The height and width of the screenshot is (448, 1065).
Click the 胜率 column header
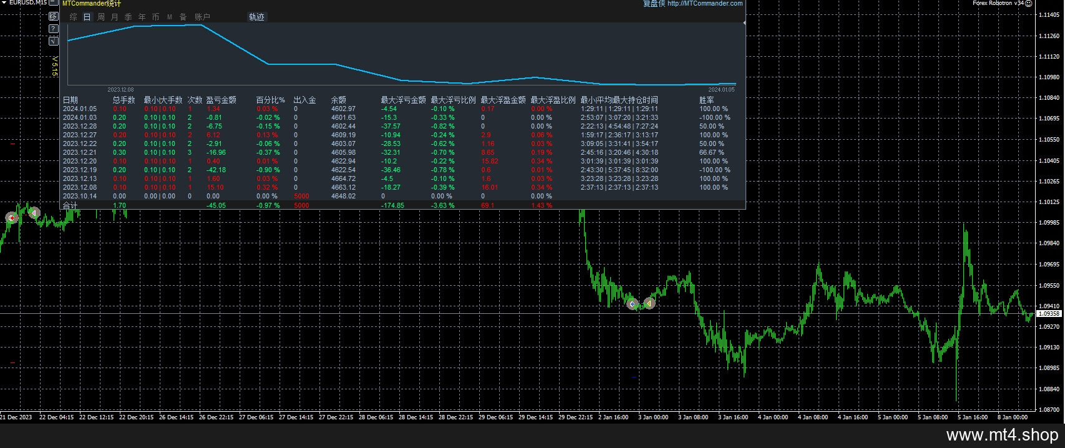pyautogui.click(x=706, y=100)
